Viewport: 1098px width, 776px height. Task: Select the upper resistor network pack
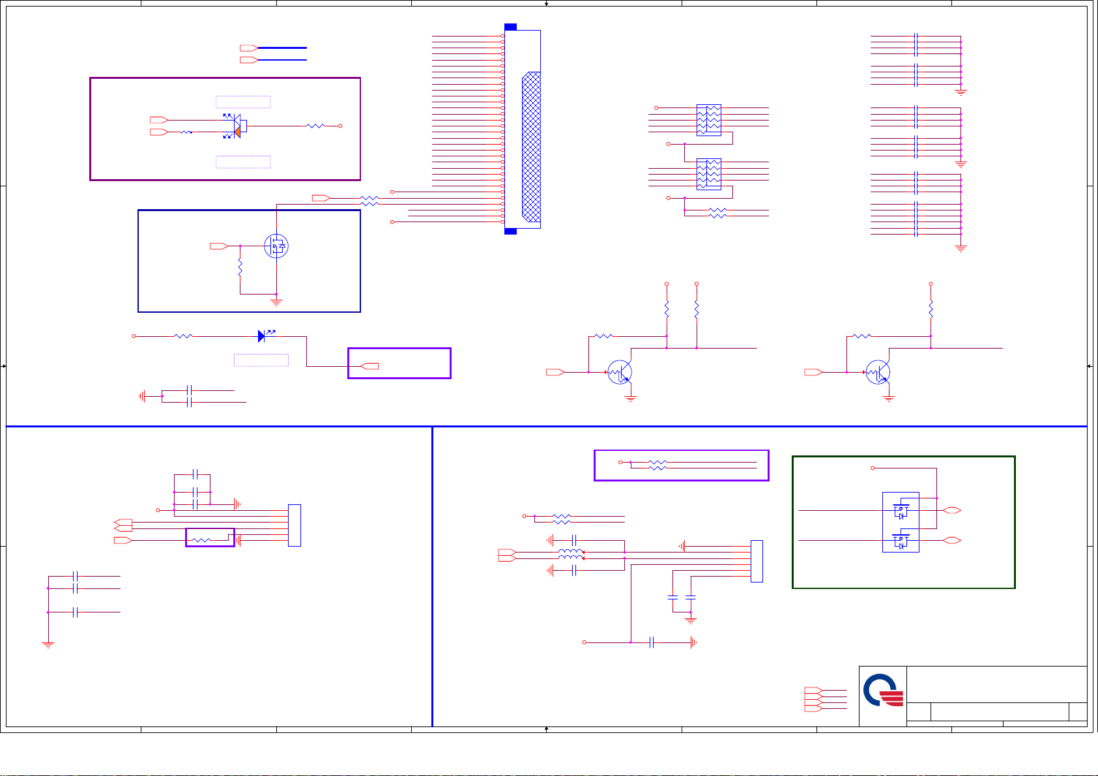point(709,120)
